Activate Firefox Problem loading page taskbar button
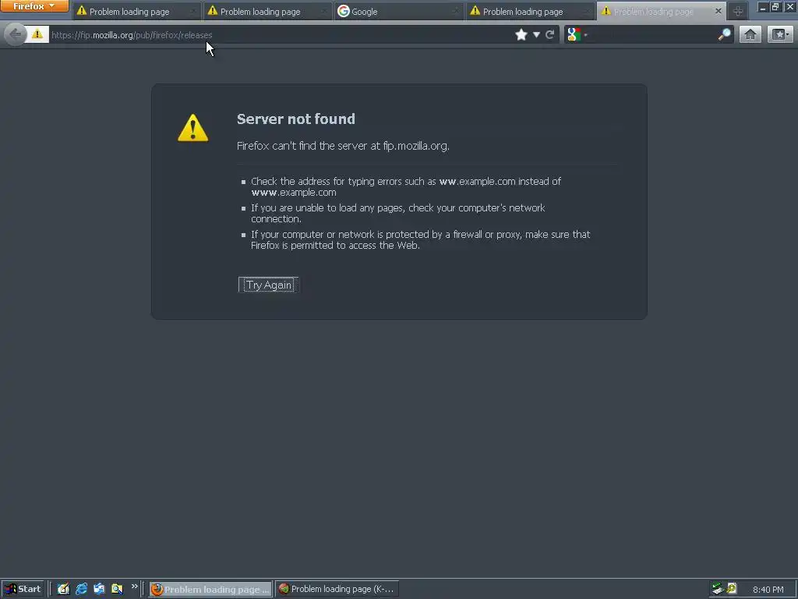The width and height of the screenshot is (798, 599). [x=210, y=589]
